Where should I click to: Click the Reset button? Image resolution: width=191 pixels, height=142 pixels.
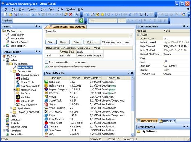pyautogui.click(x=63, y=42)
